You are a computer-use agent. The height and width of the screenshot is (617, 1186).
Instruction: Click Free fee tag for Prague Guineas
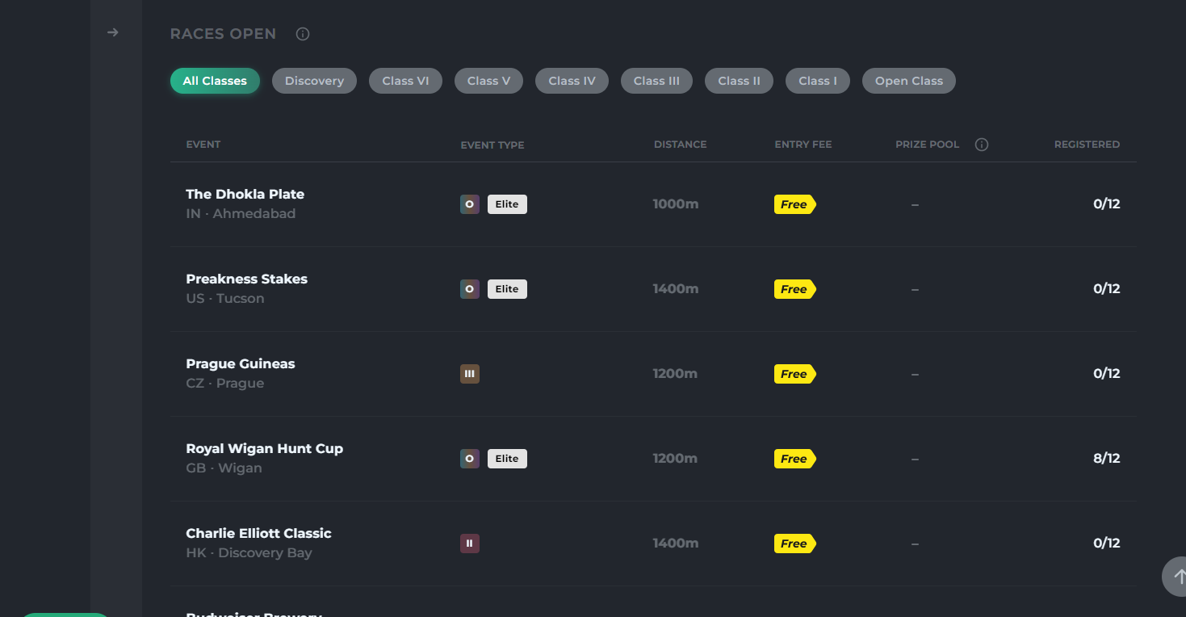[795, 374]
